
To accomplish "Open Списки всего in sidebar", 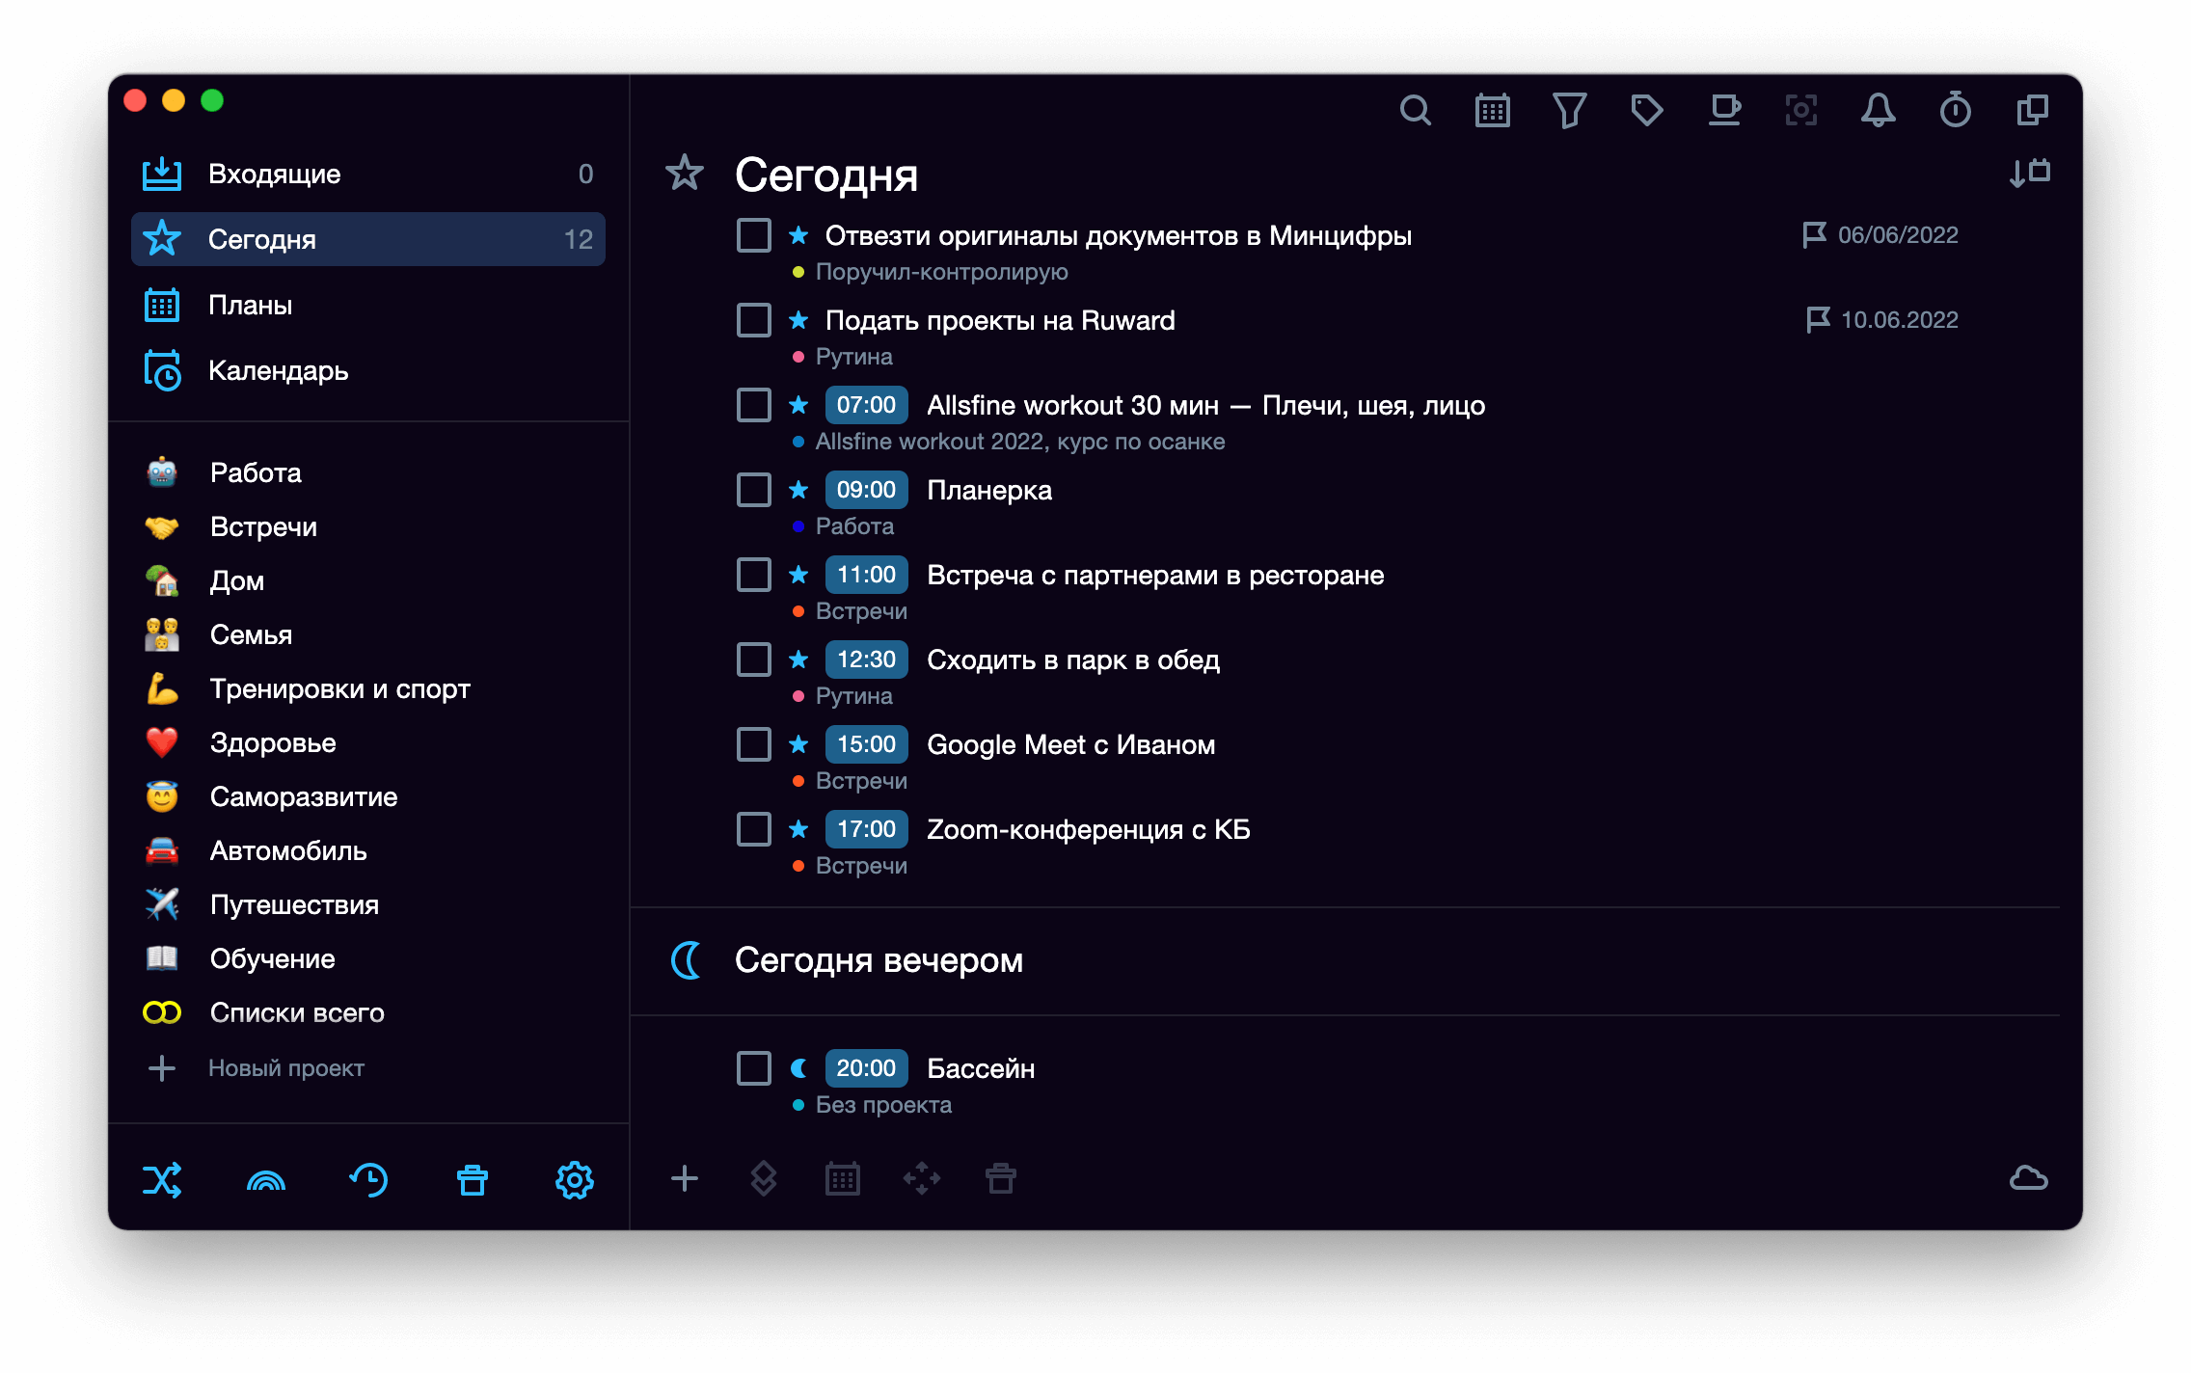I will tap(368, 1012).
